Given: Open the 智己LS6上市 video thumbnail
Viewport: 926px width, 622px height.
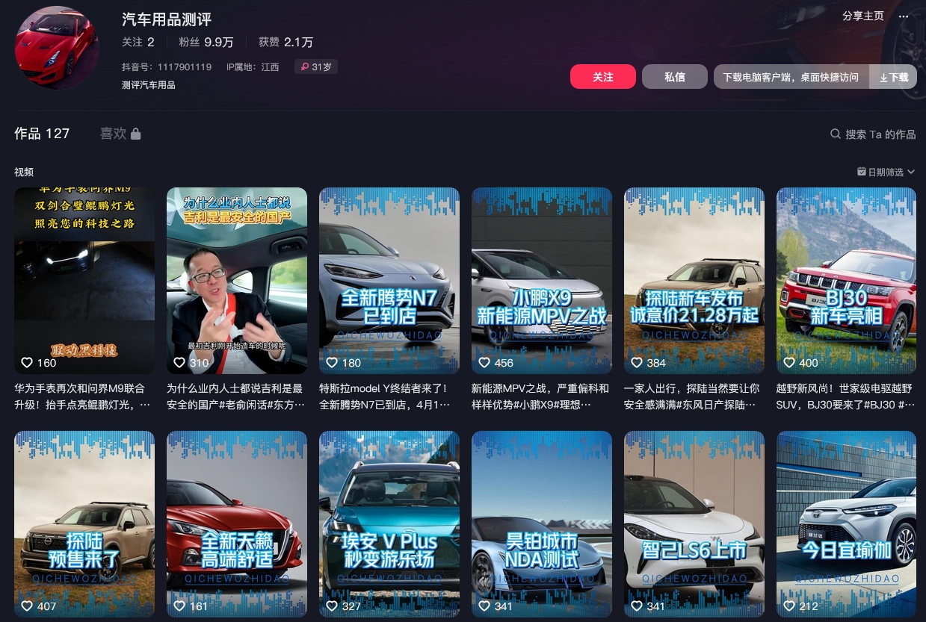Looking at the screenshot, I should pos(694,524).
